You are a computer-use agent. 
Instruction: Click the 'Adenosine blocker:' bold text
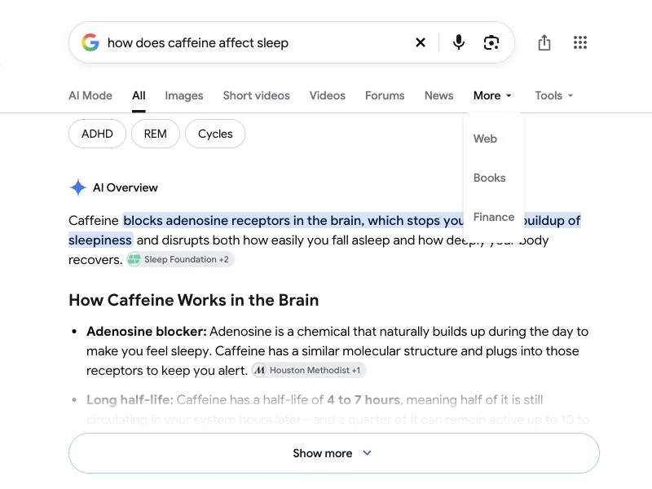point(147,332)
